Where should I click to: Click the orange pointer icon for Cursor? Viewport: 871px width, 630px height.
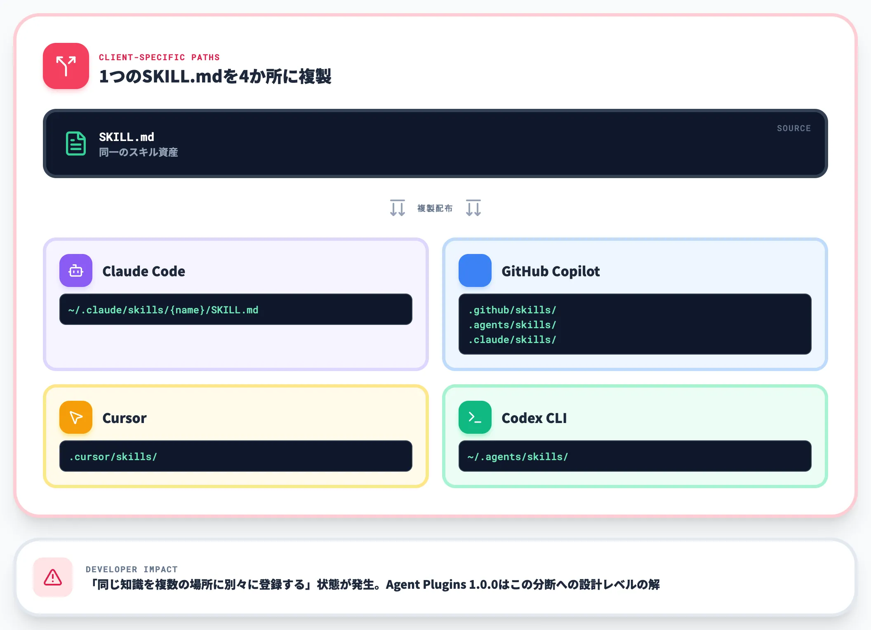coord(76,417)
